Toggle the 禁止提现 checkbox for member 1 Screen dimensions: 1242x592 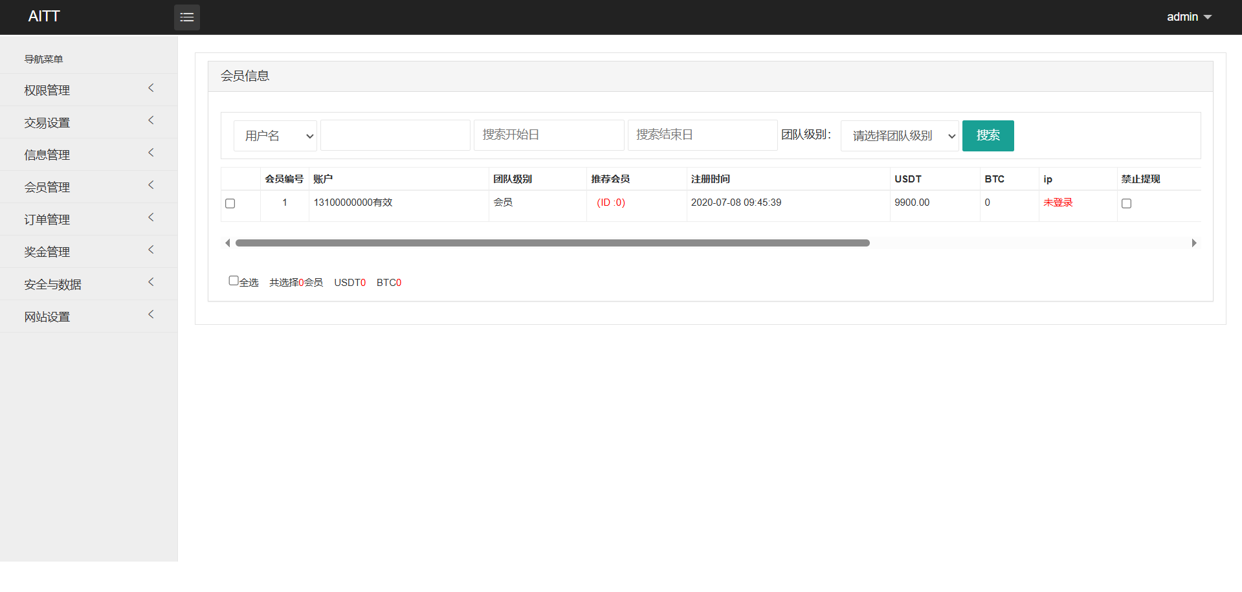click(1126, 204)
